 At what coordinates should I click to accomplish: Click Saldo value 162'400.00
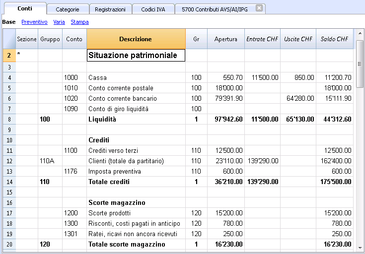click(x=336, y=161)
